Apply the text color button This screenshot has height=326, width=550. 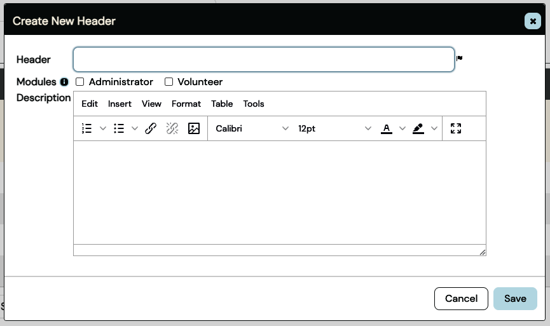click(386, 128)
